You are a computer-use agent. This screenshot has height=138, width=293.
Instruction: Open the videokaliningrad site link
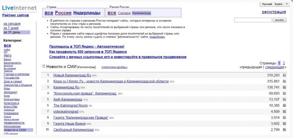66,111
